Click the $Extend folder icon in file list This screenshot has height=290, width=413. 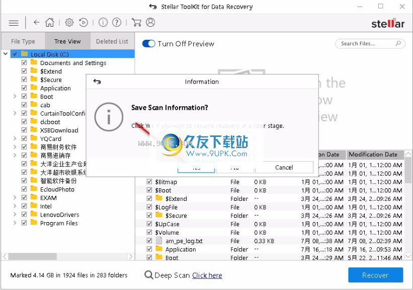coord(159,198)
